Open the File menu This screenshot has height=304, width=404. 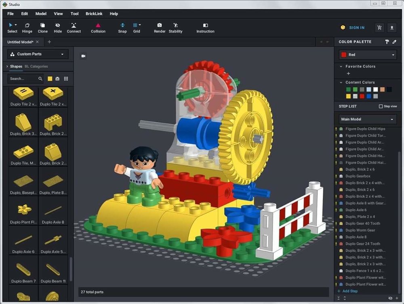[11, 14]
